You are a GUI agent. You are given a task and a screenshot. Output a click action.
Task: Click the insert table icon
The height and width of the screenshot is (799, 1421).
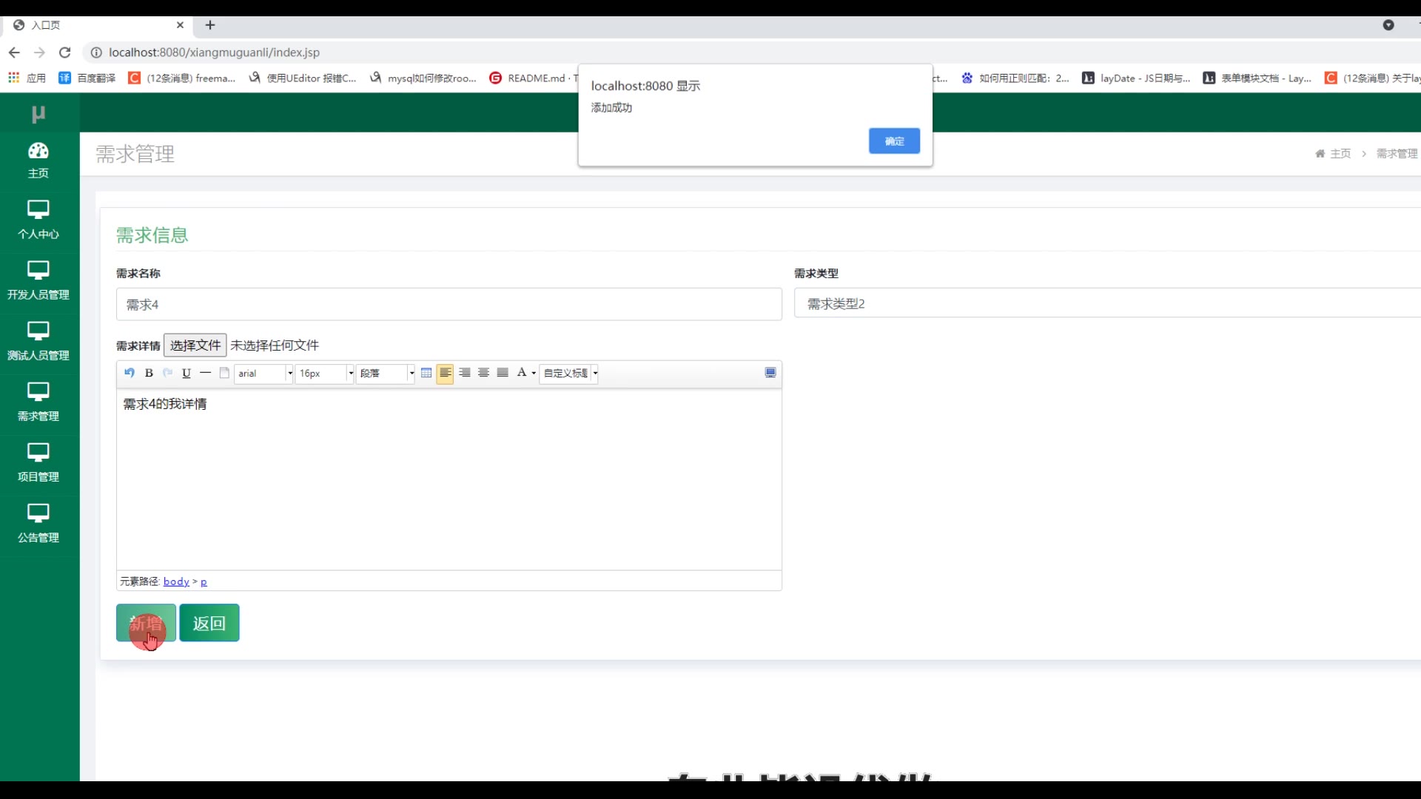[426, 373]
